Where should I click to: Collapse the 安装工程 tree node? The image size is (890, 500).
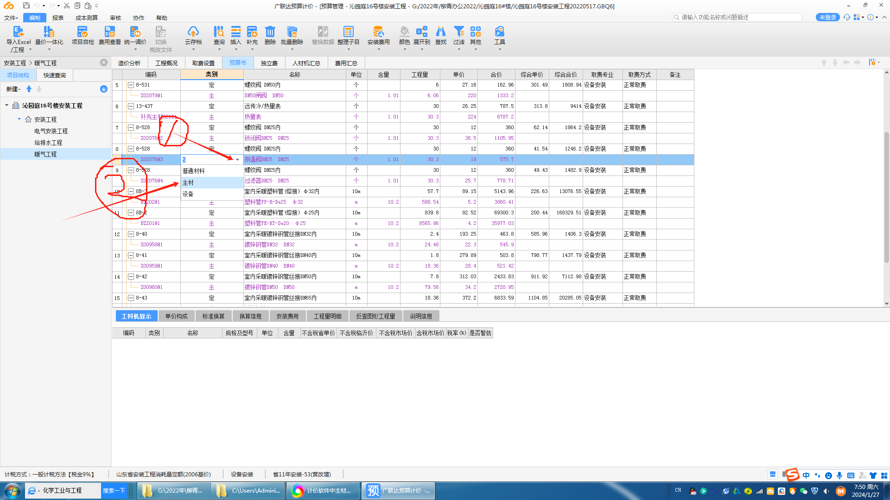pos(19,119)
